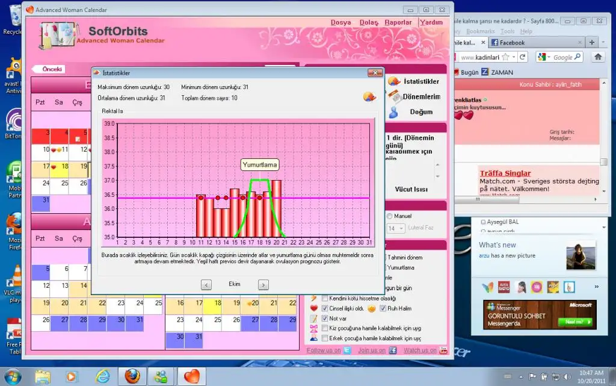616x386 pixels.
Task: Go to the next month after Ekim
Action: point(263,285)
